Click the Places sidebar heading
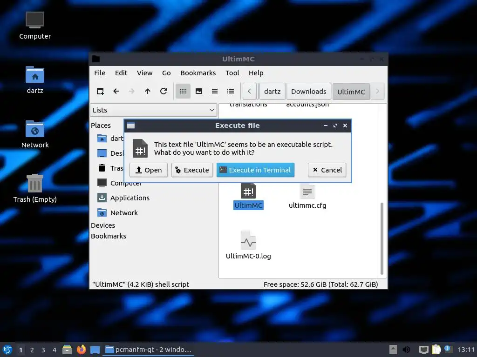 click(x=101, y=126)
